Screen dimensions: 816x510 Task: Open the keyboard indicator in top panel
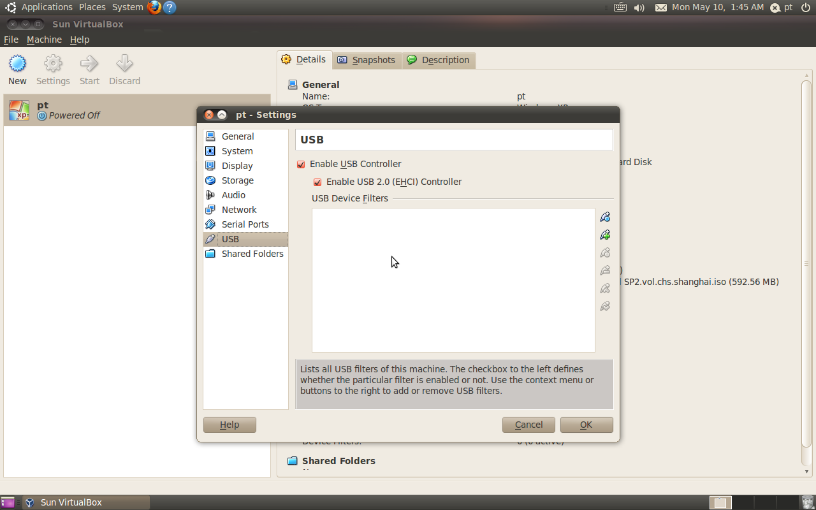point(620,7)
